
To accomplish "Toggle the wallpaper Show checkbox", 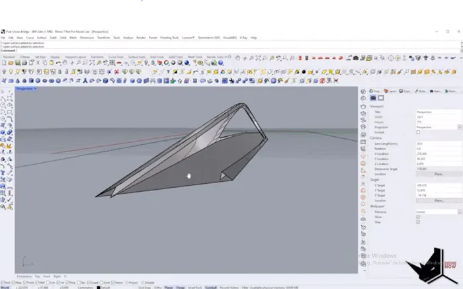I will tap(418, 217).
